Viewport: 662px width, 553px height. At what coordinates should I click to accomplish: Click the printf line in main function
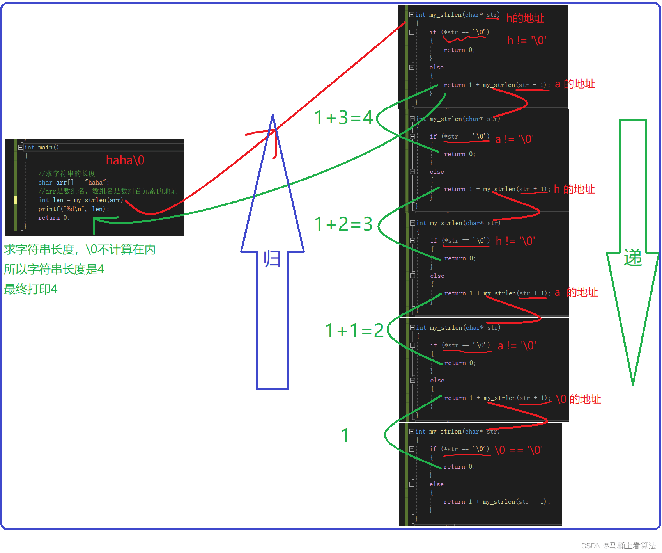pyautogui.click(x=73, y=209)
